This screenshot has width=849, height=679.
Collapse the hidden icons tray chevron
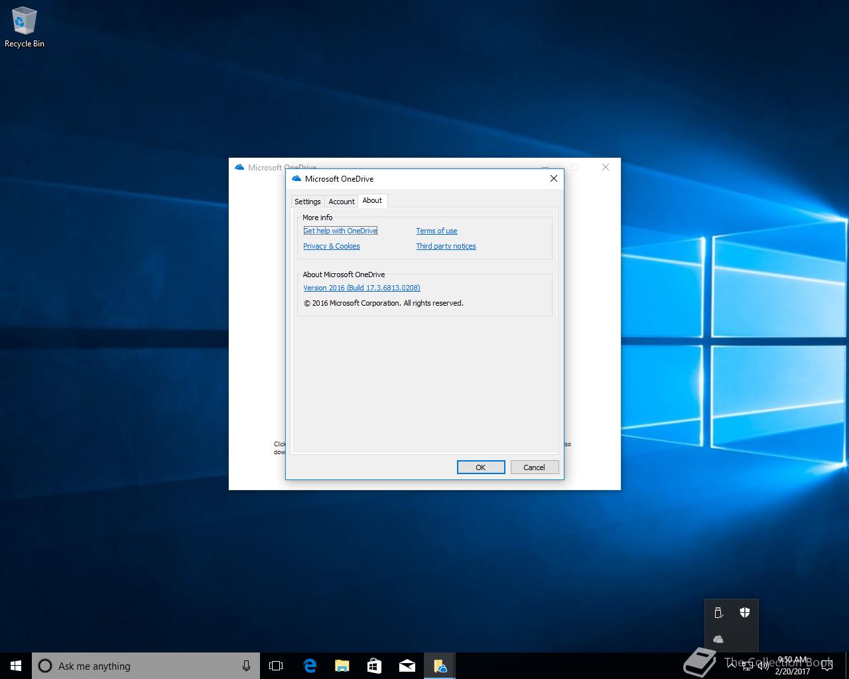pyautogui.click(x=732, y=665)
